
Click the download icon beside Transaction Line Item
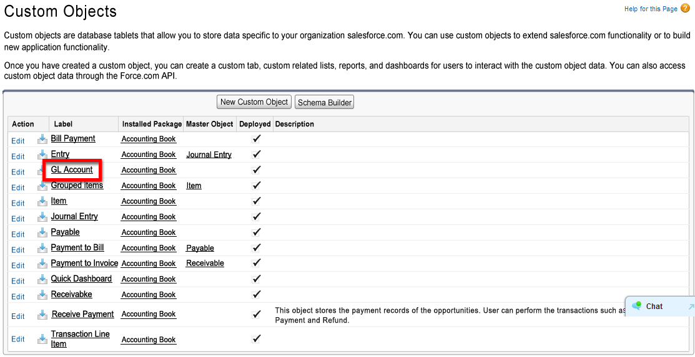[x=42, y=339]
